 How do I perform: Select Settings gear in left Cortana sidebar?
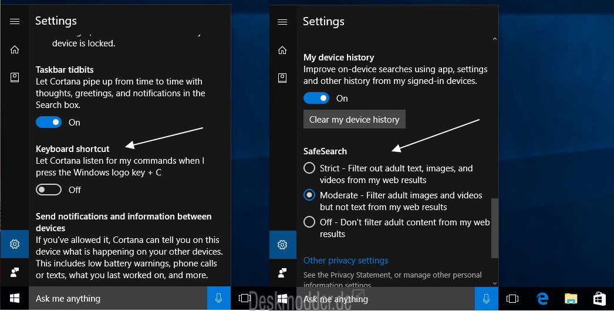click(x=15, y=244)
